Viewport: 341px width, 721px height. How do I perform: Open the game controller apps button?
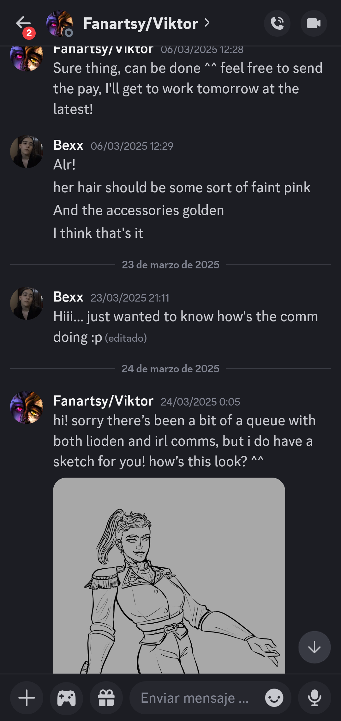66,698
